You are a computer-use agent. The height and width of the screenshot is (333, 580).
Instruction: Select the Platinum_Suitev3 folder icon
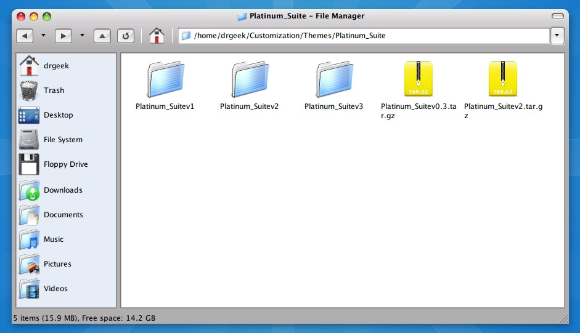[334, 79]
